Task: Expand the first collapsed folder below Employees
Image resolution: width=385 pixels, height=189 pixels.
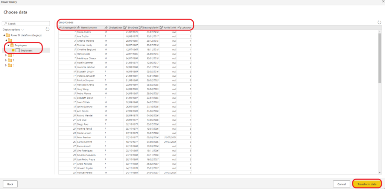Action: point(6,55)
